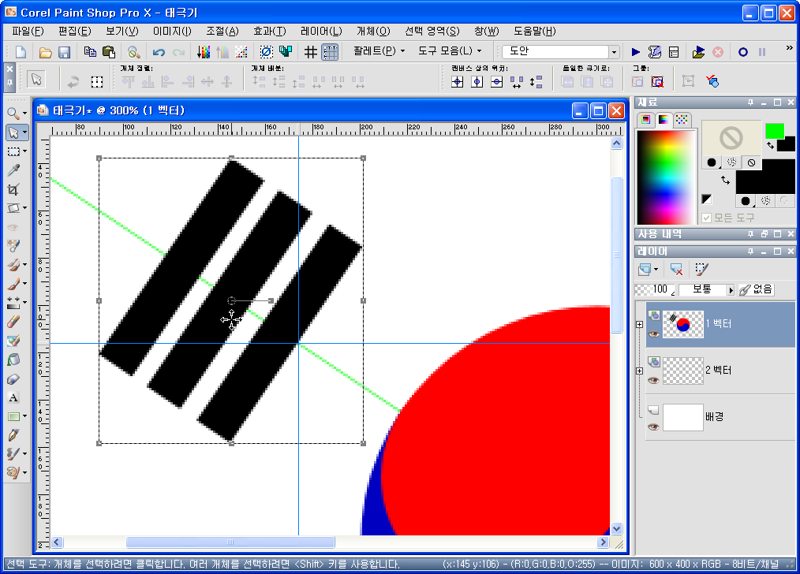Screen dimensions: 800x574
Task: Toggle foreground transparent button in Materials
Action: tap(751, 162)
